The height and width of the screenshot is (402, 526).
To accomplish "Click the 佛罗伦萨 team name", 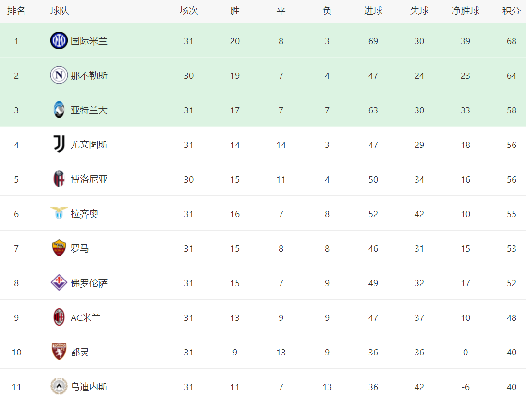I will pyautogui.click(x=89, y=283).
